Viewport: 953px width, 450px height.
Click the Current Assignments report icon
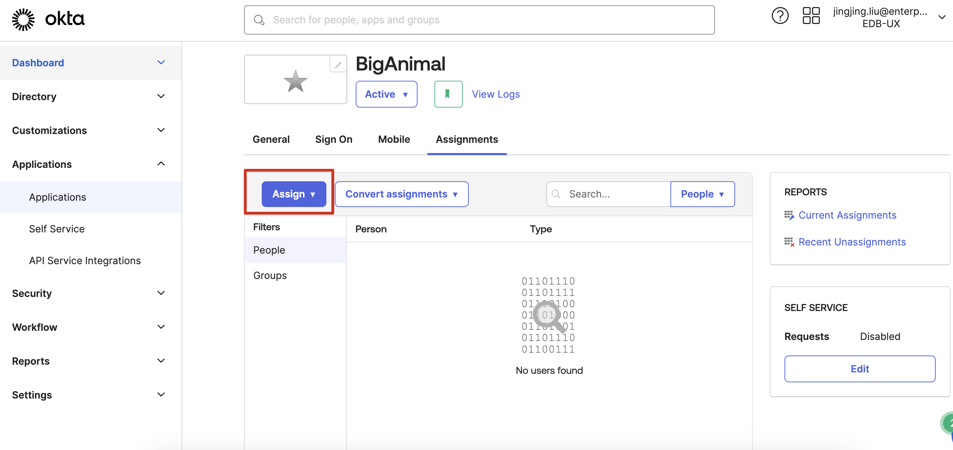click(x=789, y=215)
